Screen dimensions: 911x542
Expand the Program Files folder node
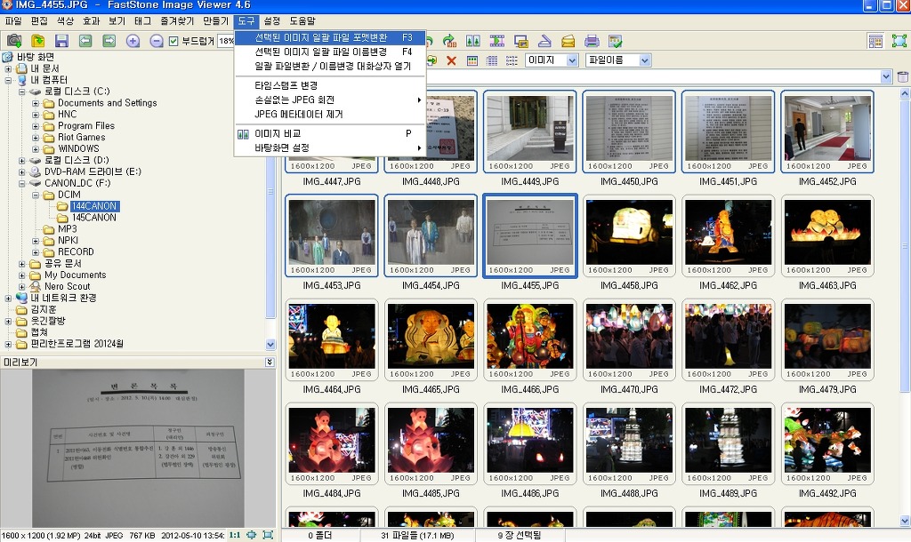coord(36,126)
